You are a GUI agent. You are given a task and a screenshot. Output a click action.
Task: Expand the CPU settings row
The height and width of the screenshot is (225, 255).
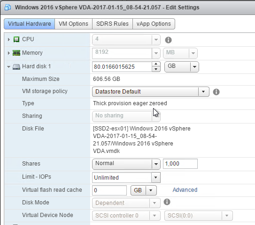click(9, 39)
